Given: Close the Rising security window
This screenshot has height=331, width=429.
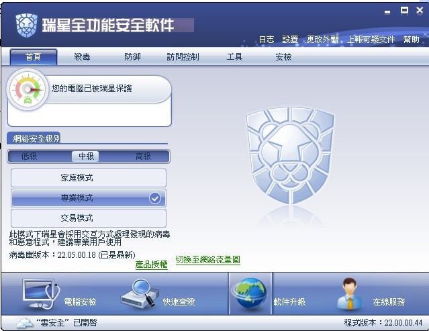Looking at the screenshot, I should pyautogui.click(x=420, y=11).
